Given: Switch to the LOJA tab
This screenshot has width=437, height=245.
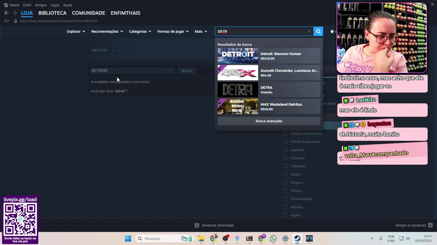Looking at the screenshot, I should click(27, 13).
